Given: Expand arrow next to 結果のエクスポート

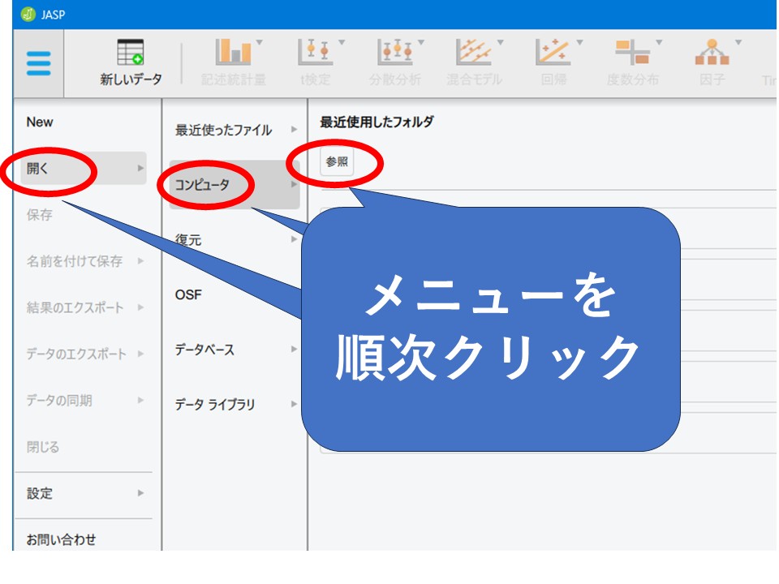Looking at the screenshot, I should pyautogui.click(x=140, y=307).
